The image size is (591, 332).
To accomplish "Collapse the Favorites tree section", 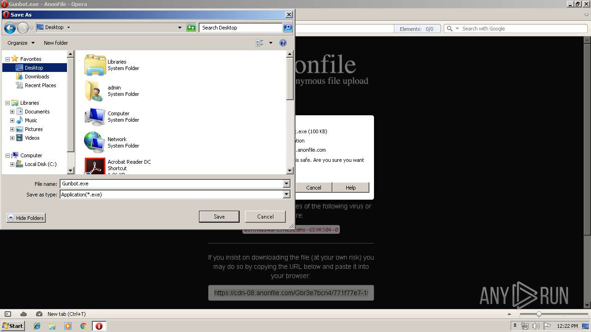I will 7,59.
